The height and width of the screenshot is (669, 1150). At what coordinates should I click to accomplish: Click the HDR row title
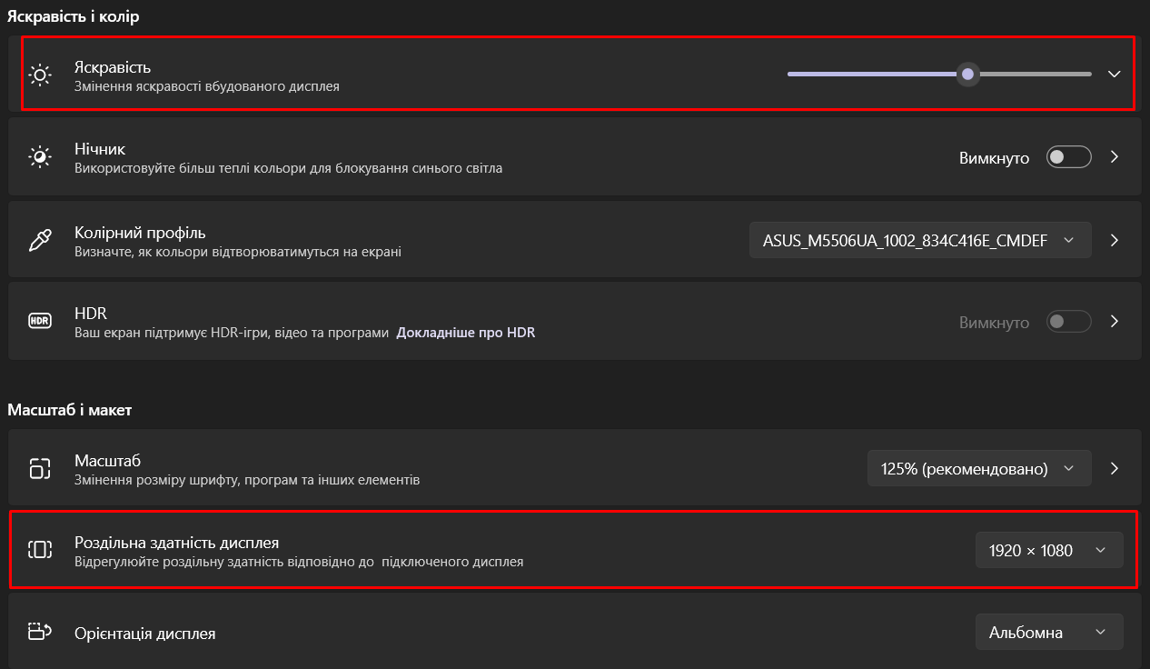coord(91,314)
